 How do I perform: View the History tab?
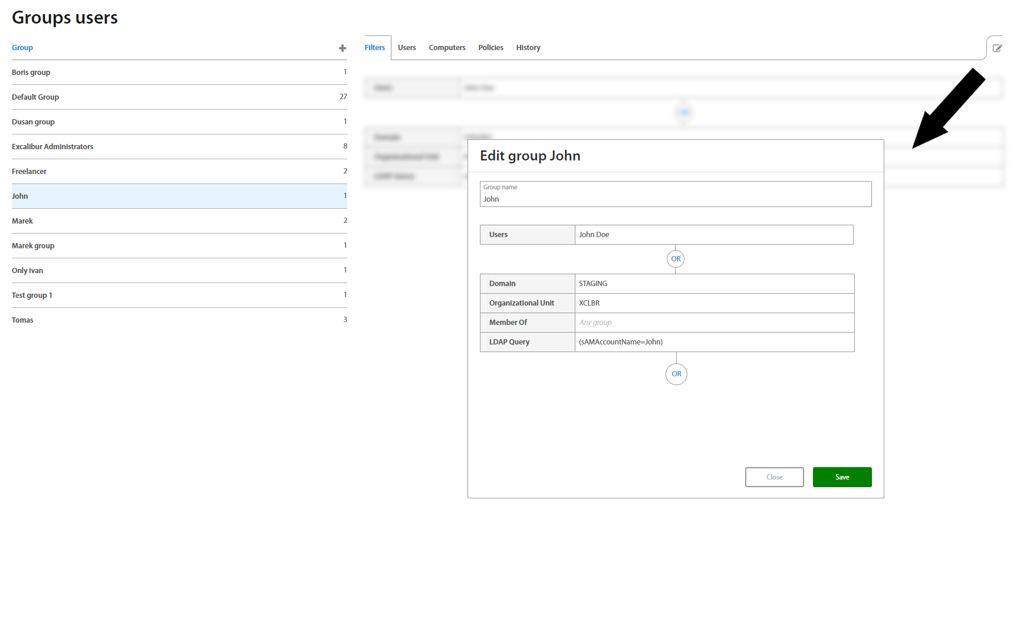528,48
